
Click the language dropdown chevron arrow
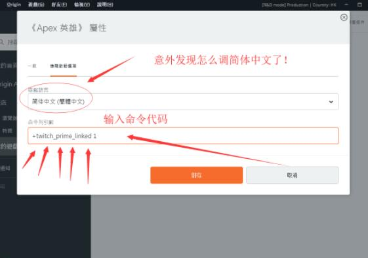(x=331, y=102)
